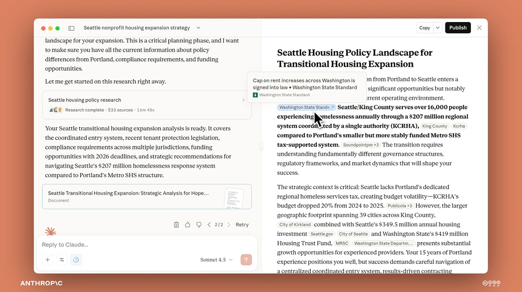
Task: Open the tools settings sliders icon
Action: 62,260
